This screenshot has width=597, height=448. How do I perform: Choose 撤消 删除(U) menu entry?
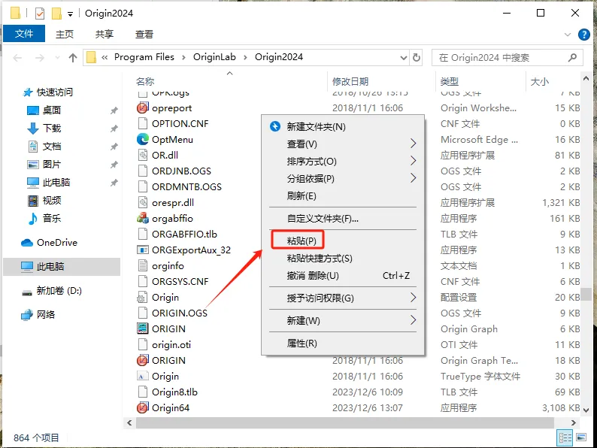pyautogui.click(x=343, y=276)
